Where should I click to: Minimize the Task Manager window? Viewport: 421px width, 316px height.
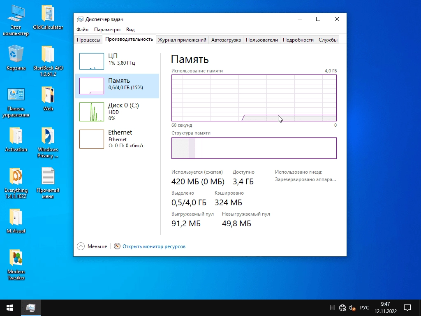(300, 19)
